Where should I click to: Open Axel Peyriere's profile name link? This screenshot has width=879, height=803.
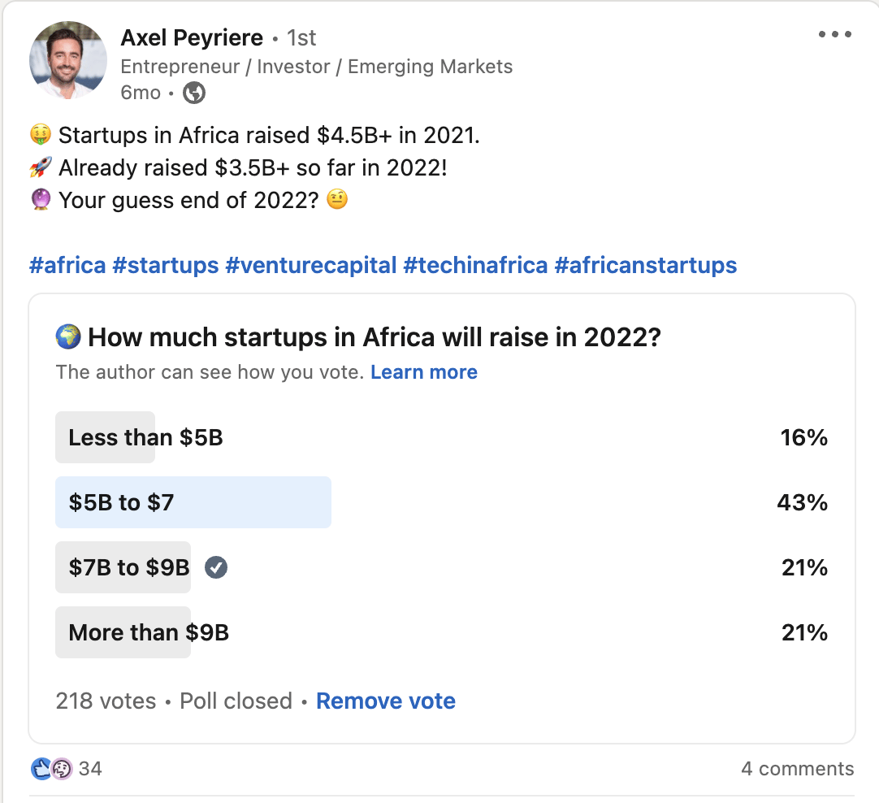(192, 37)
